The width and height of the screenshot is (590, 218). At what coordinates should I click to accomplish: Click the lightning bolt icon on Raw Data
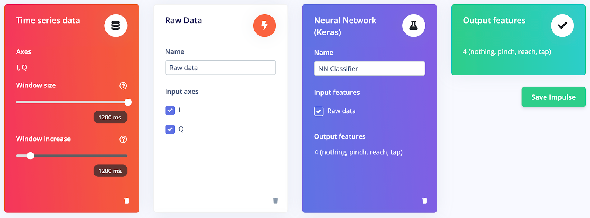(x=264, y=25)
